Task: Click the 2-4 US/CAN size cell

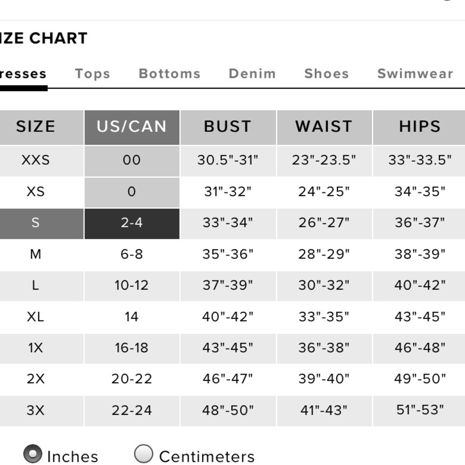Action: point(132,224)
